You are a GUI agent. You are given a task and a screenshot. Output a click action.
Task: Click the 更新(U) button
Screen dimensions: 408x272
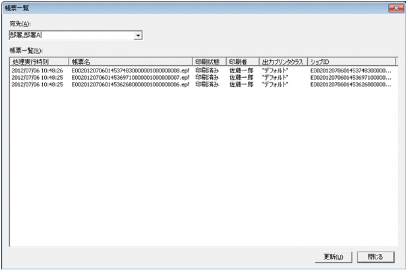334,257
